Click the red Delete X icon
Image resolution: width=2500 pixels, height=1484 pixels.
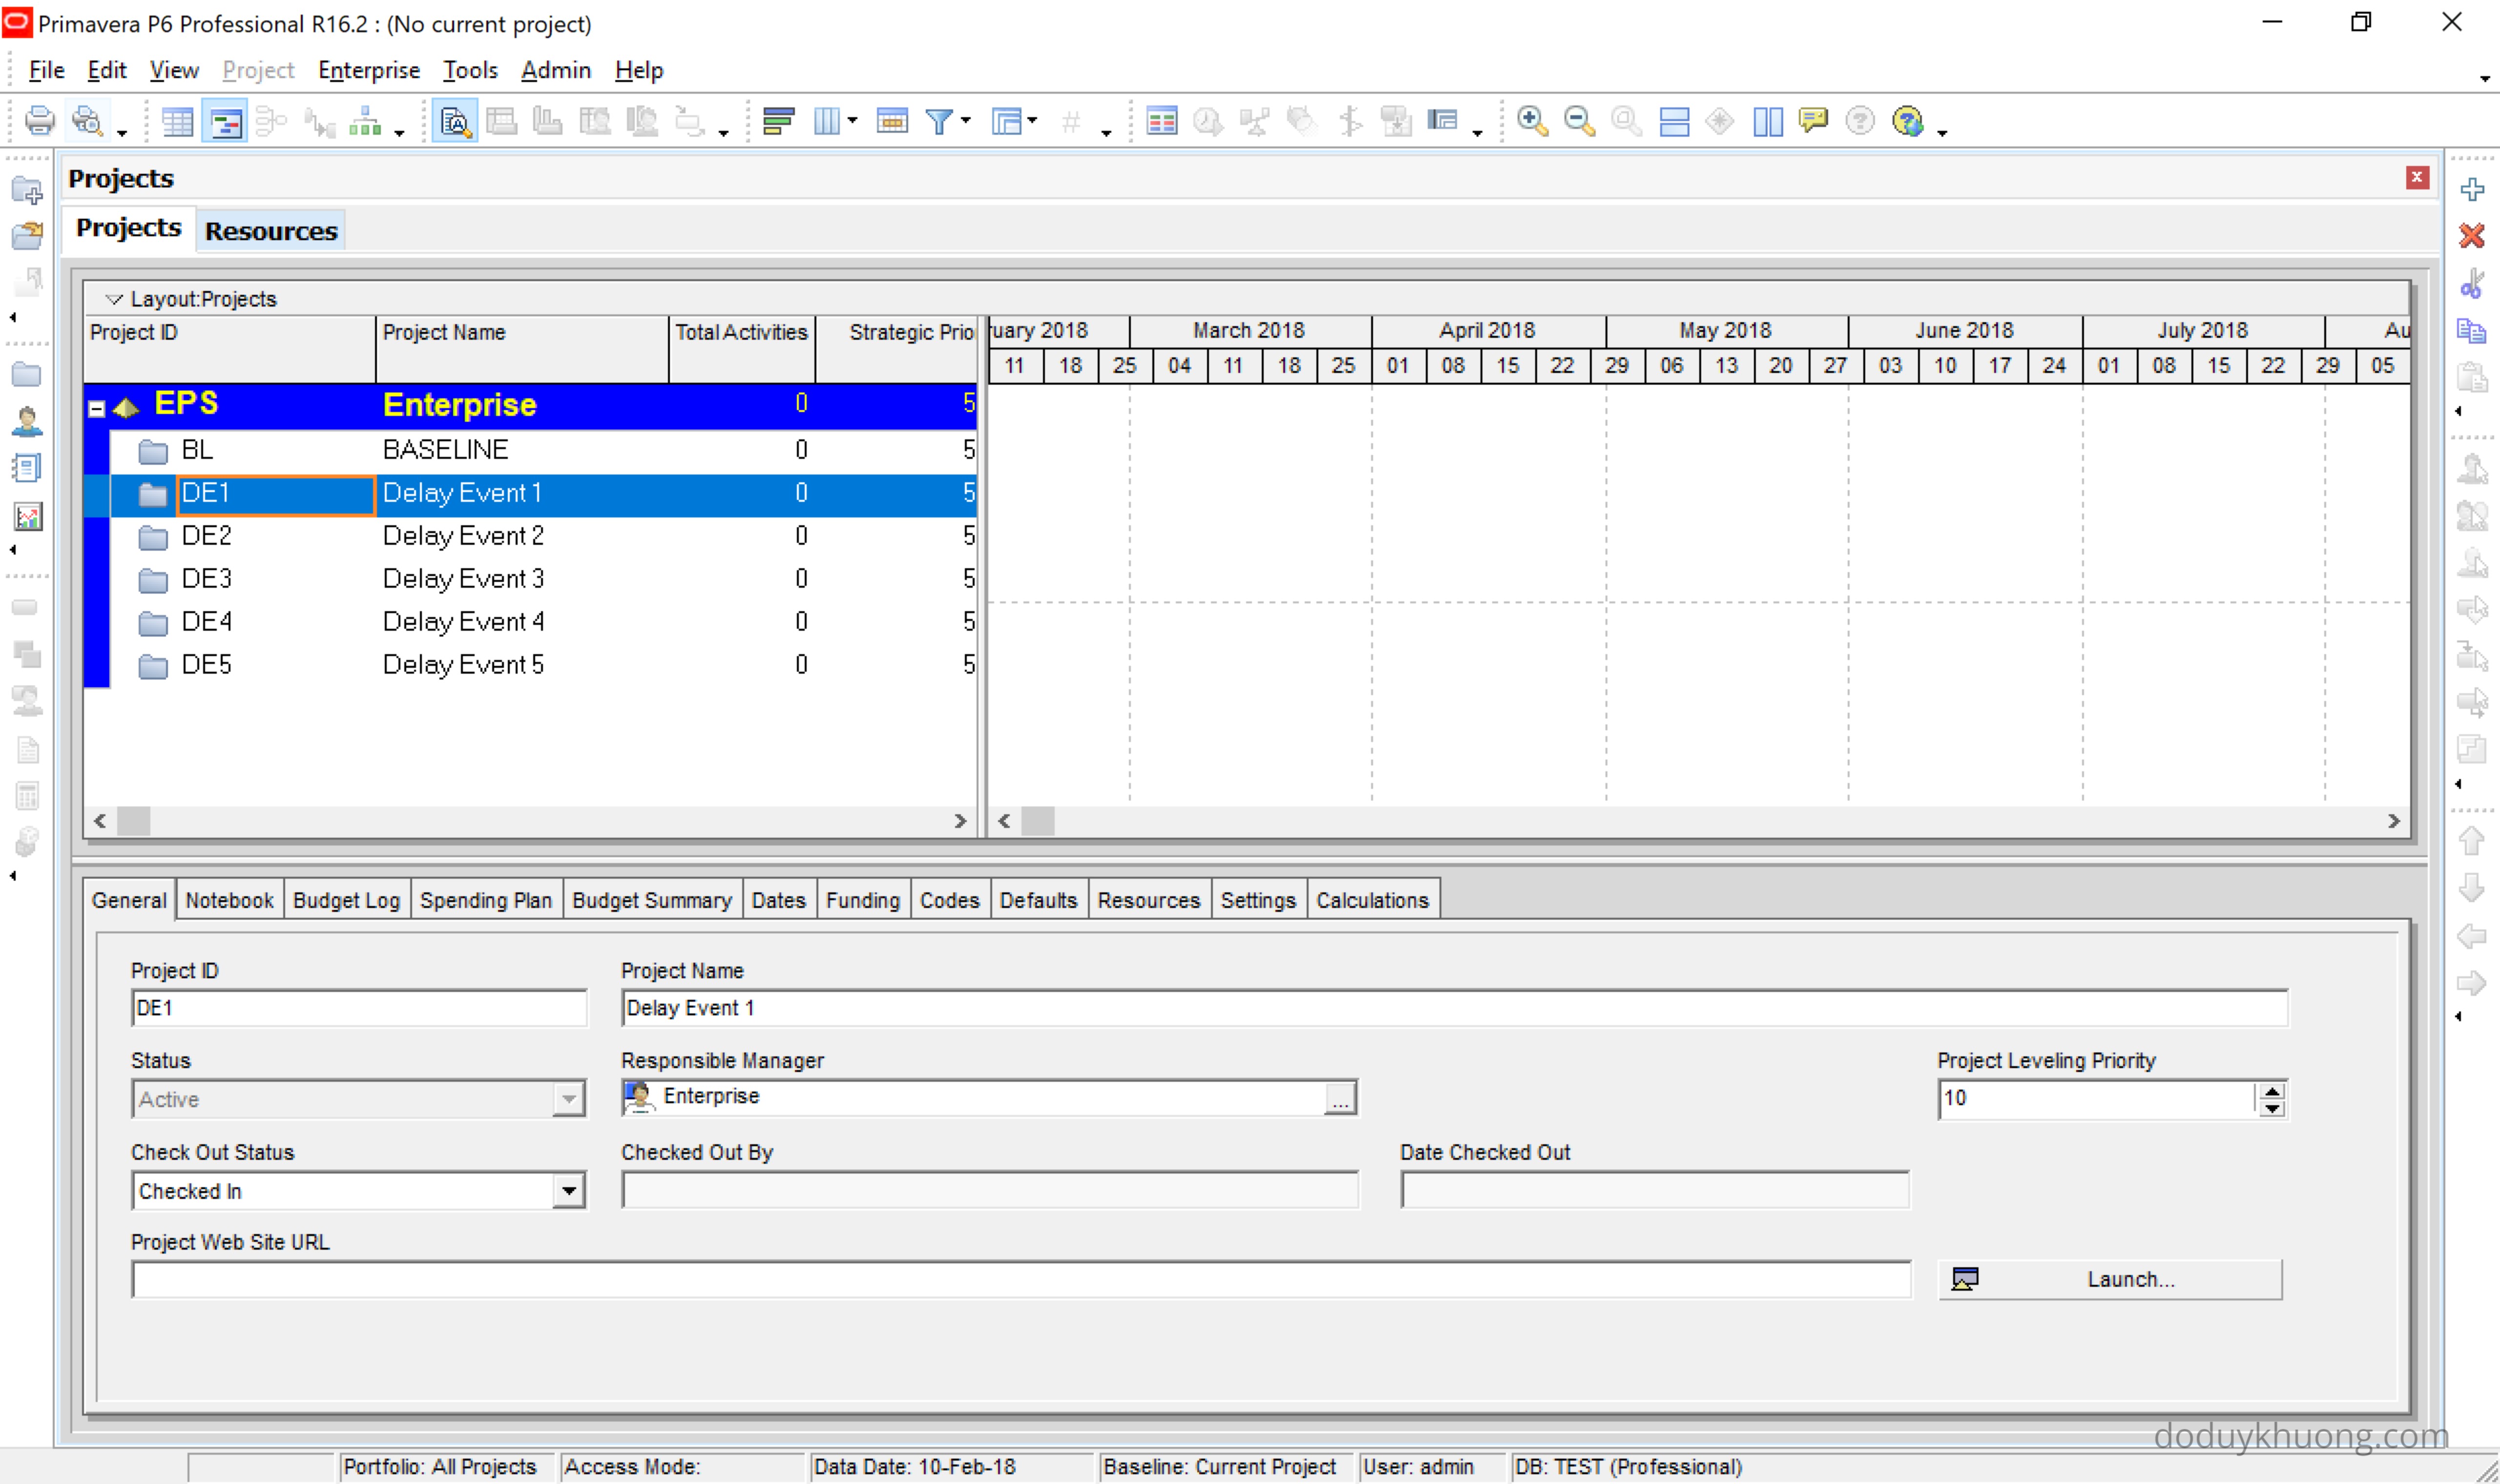tap(2472, 236)
